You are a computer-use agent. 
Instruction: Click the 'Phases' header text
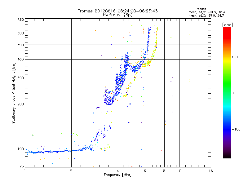(201, 9)
